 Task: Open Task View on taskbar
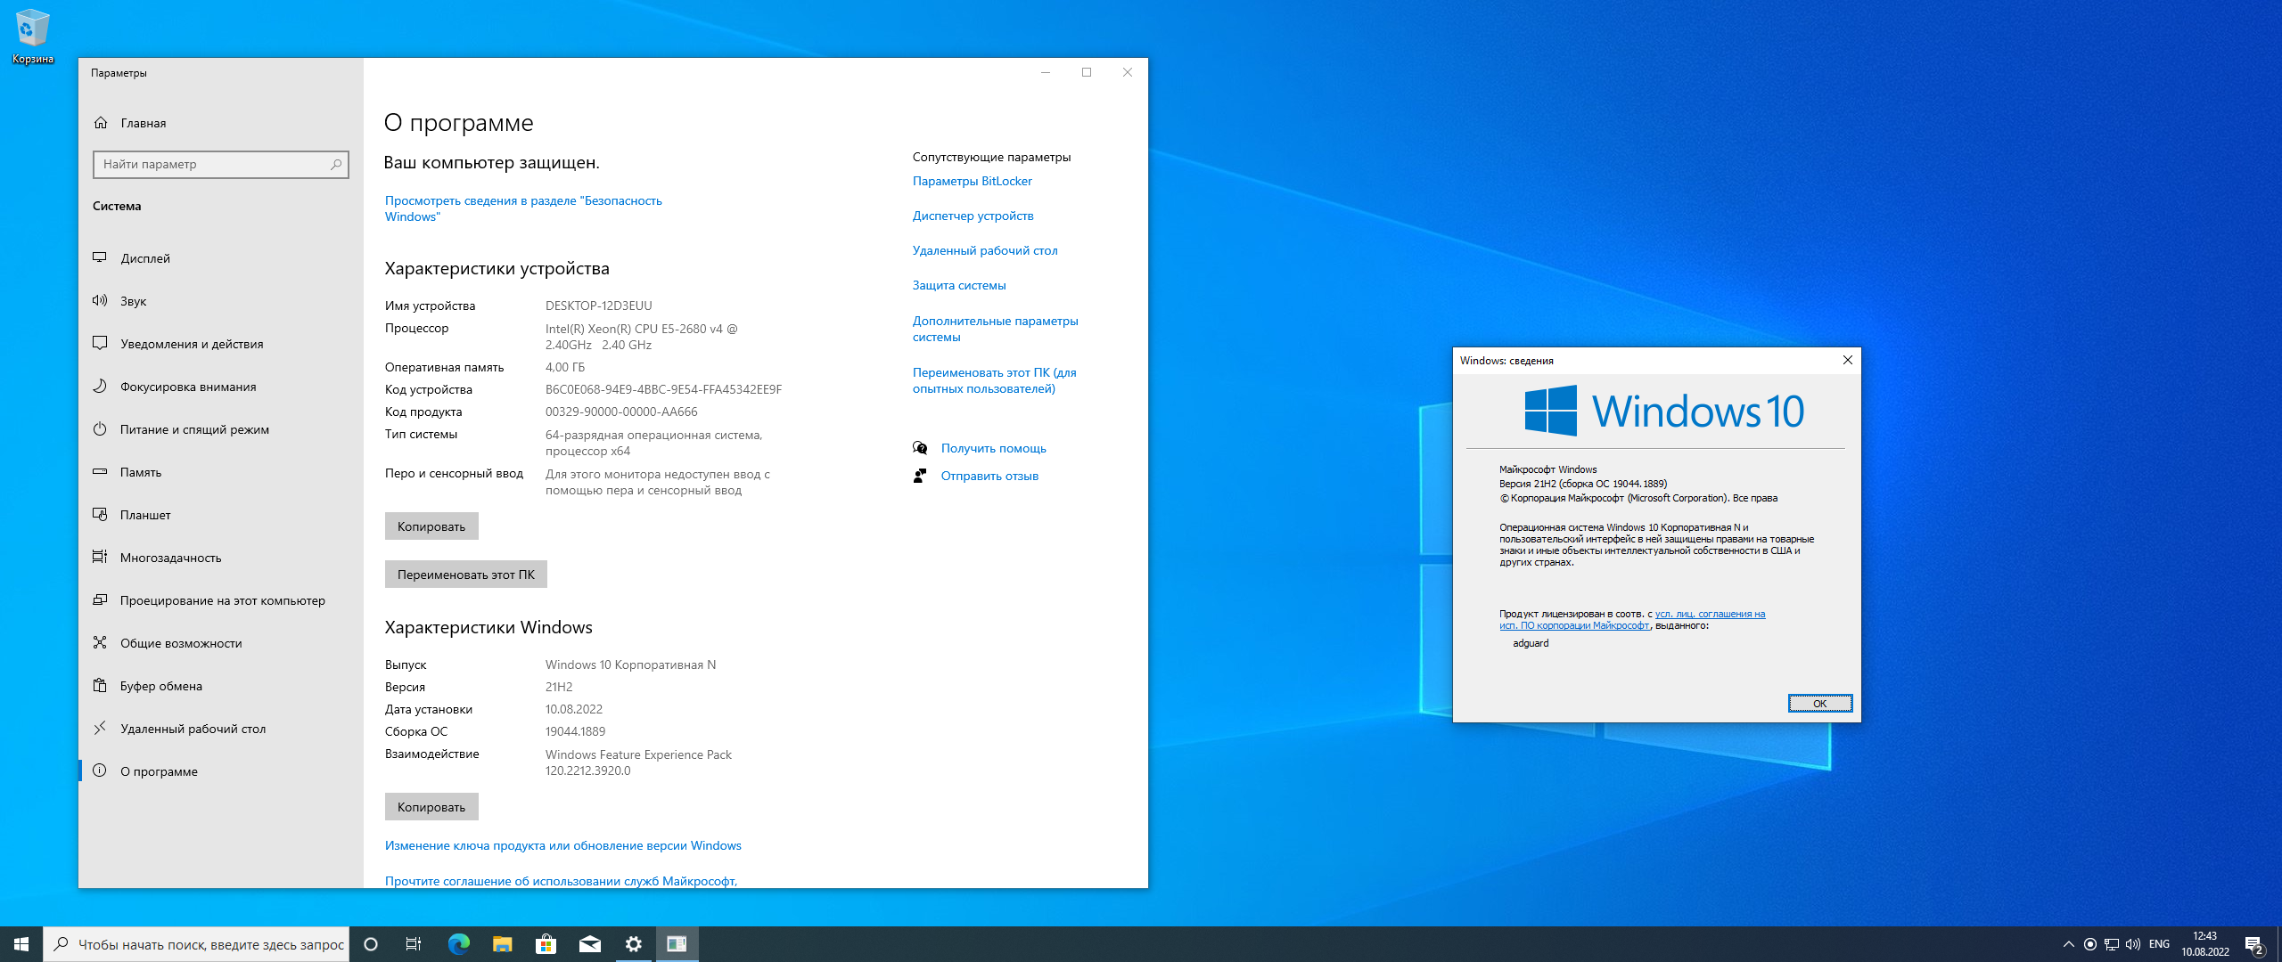414,944
